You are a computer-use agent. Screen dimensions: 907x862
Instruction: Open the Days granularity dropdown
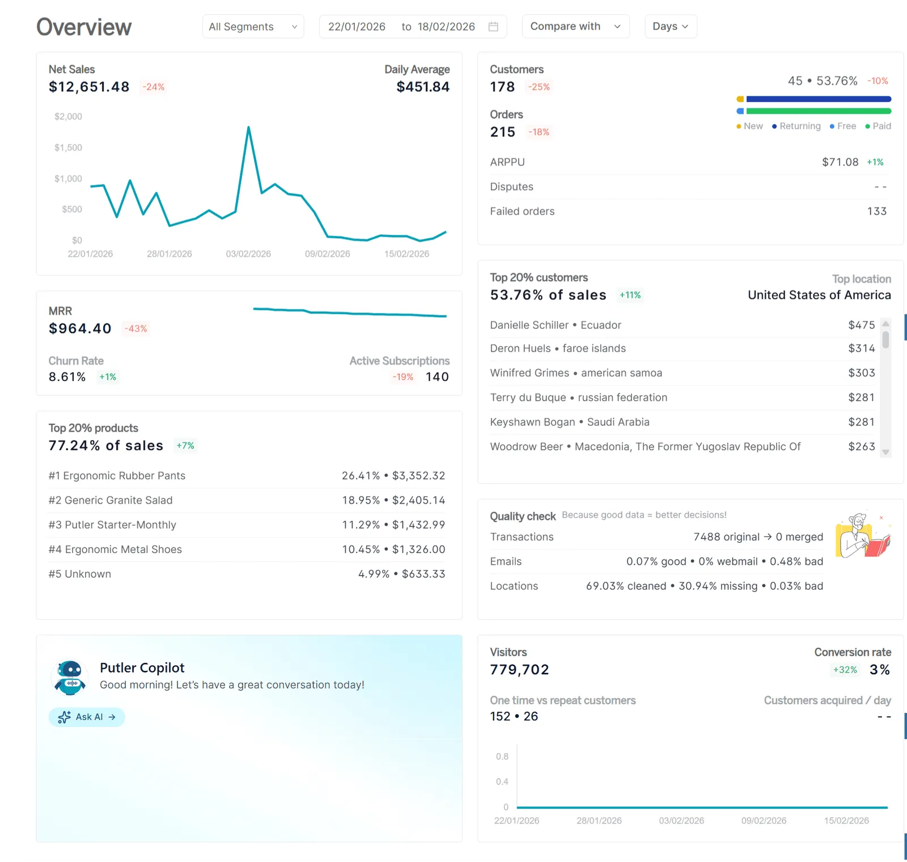click(x=671, y=27)
